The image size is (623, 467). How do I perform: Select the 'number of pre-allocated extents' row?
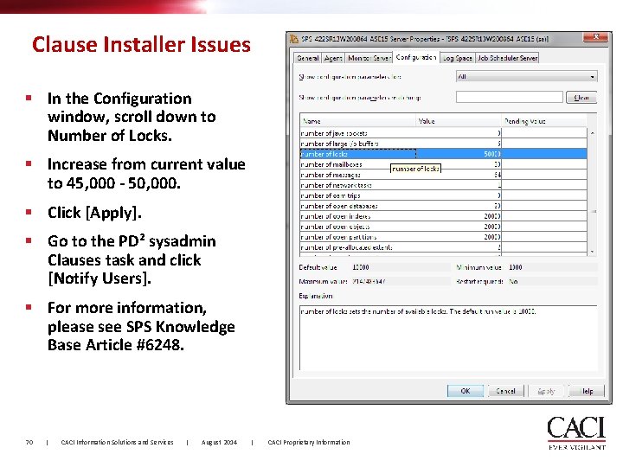coord(443,247)
